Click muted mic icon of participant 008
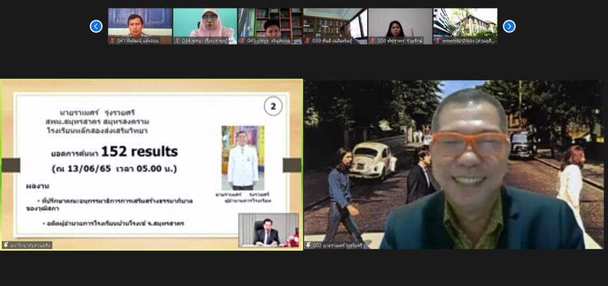608x286 pixels. 373,41
